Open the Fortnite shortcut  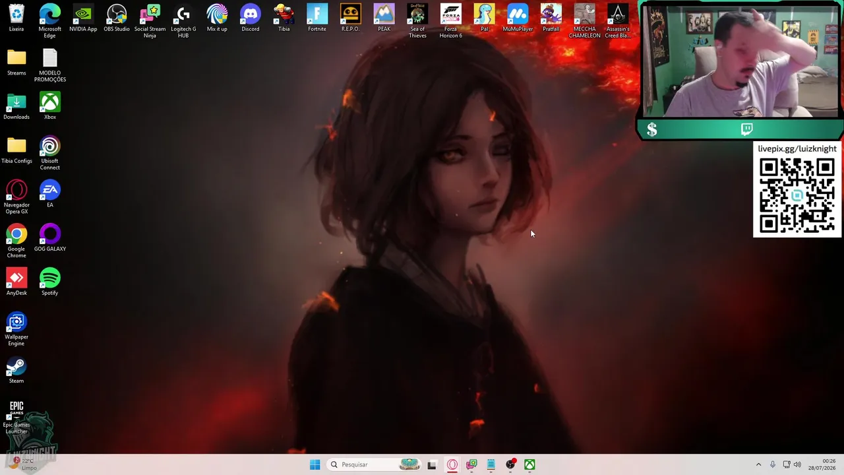coord(317,18)
